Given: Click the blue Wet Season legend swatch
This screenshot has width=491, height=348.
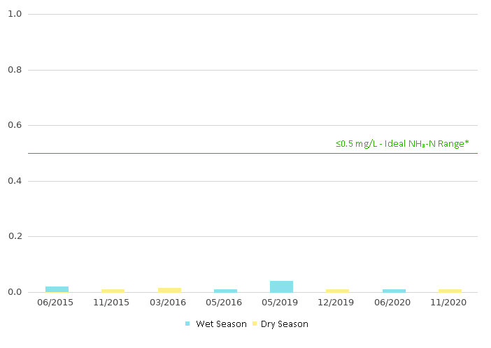Looking at the screenshot, I should click(x=187, y=324).
